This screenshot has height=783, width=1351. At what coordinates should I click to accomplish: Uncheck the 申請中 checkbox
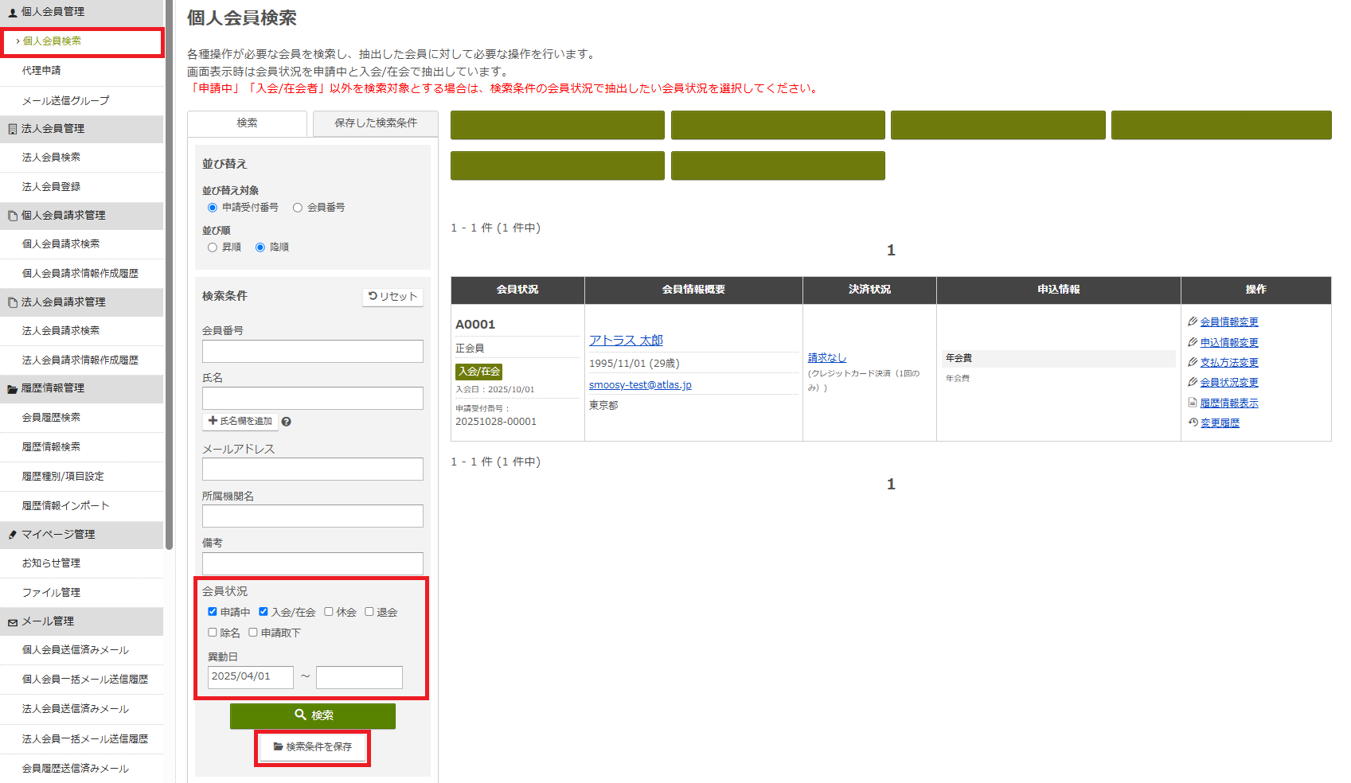pos(212,611)
